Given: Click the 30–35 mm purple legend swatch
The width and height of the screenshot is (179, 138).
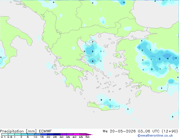Looking at the screenshot, I should 63,134.
